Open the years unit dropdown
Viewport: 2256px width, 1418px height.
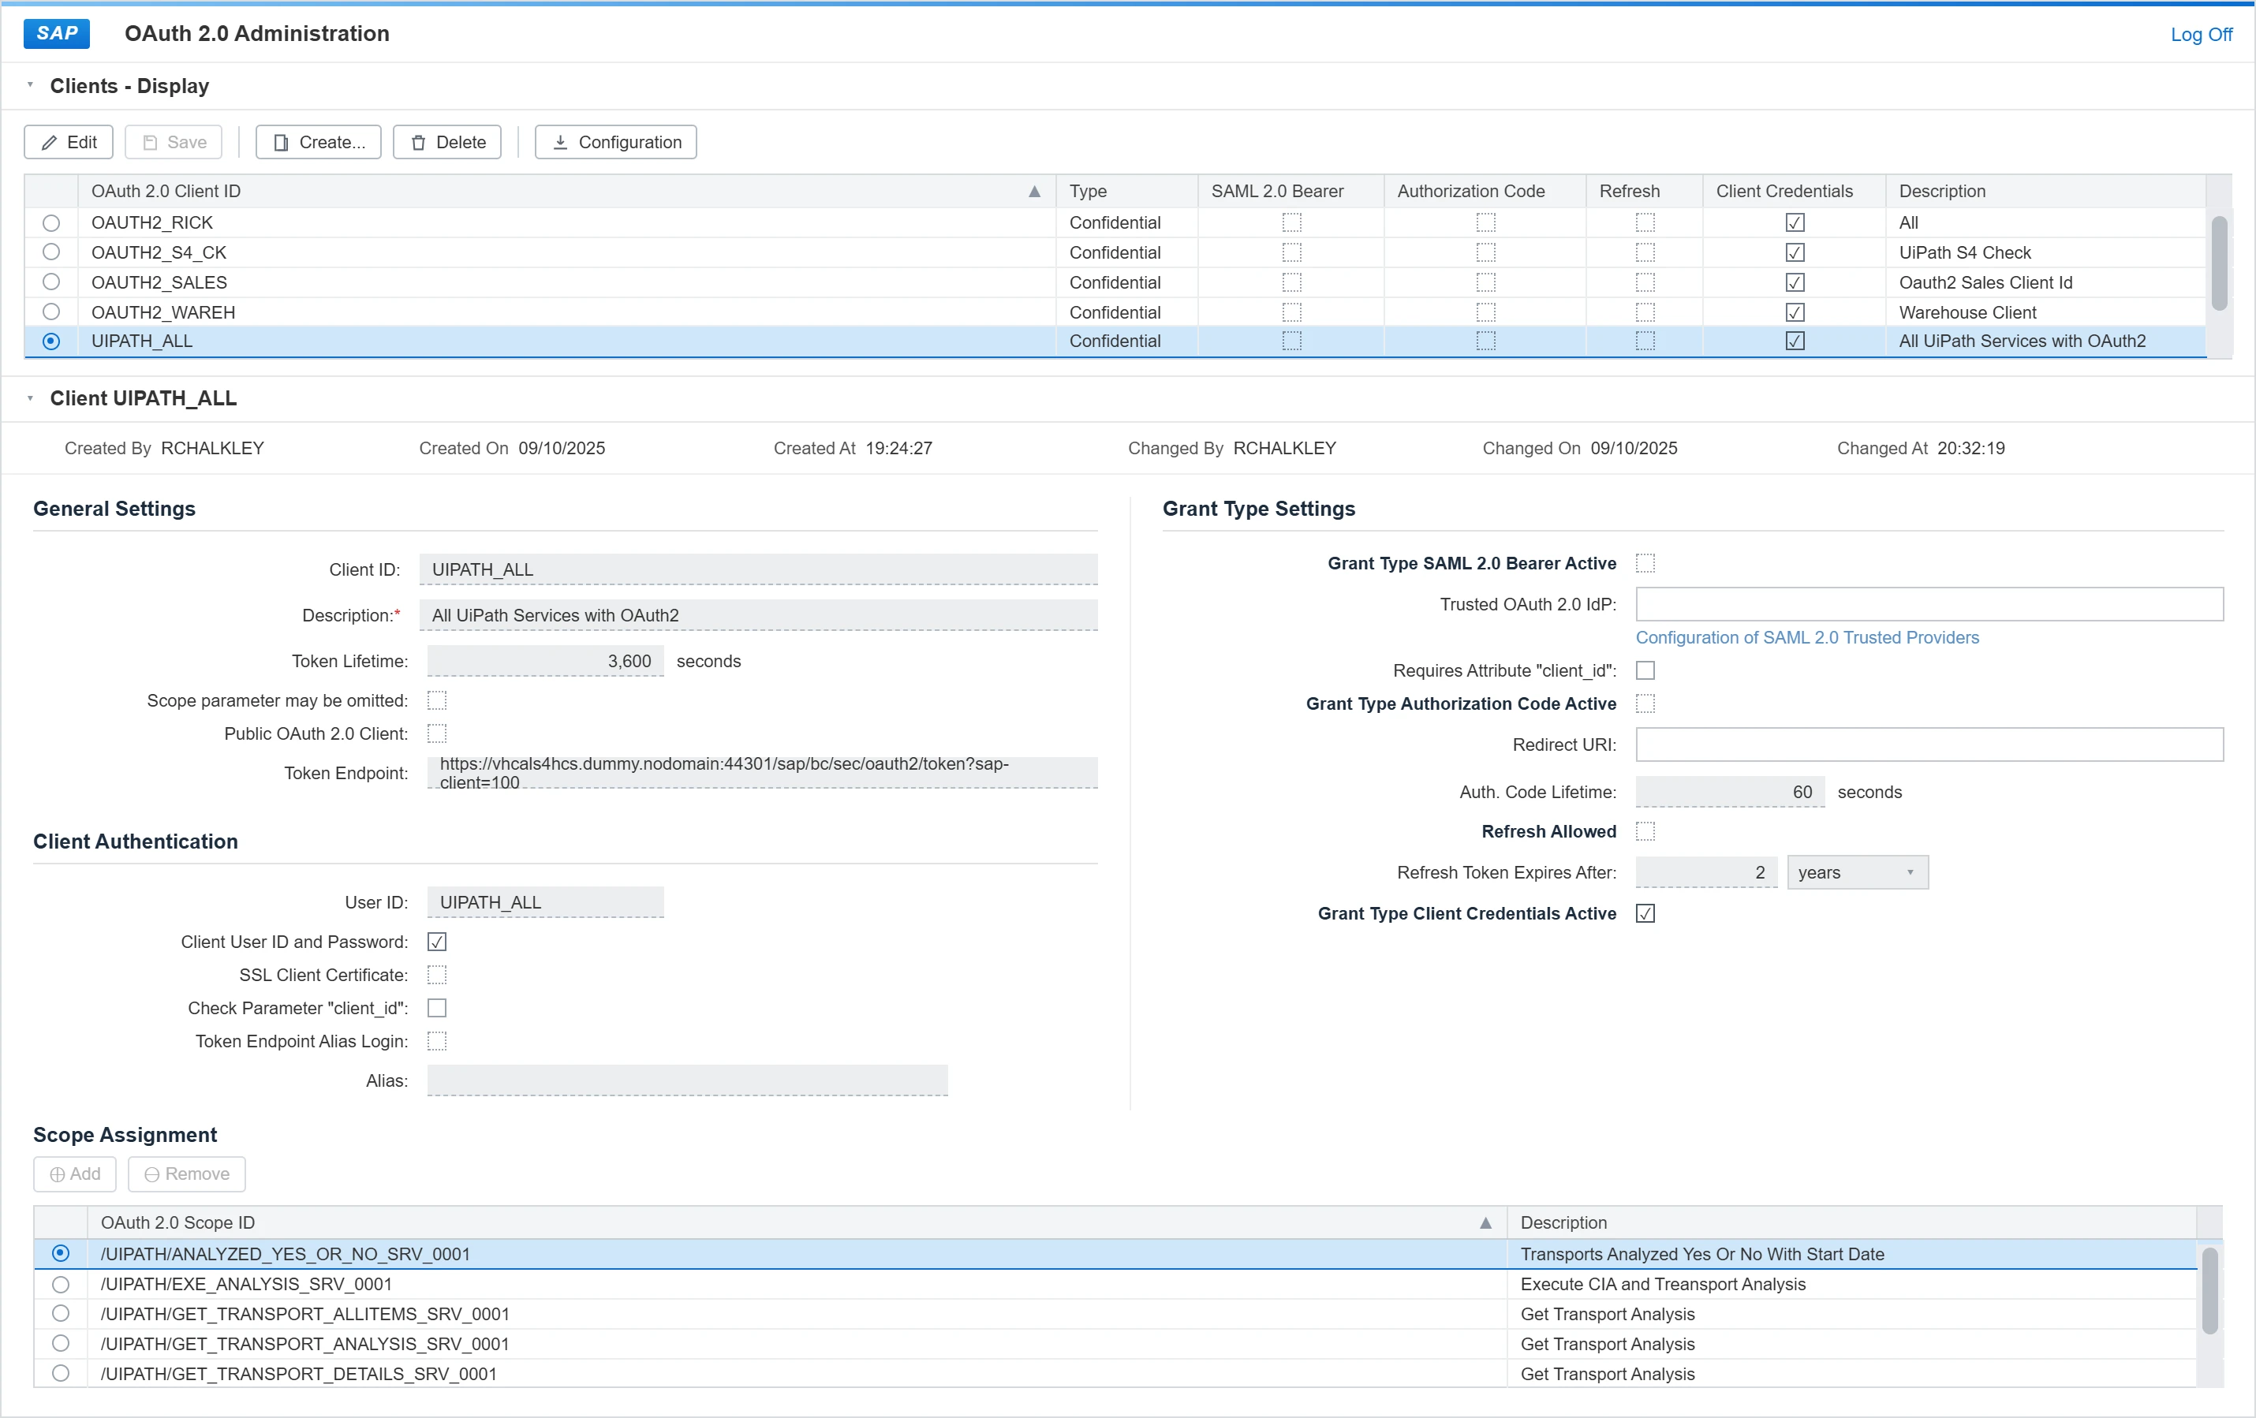tap(1857, 872)
